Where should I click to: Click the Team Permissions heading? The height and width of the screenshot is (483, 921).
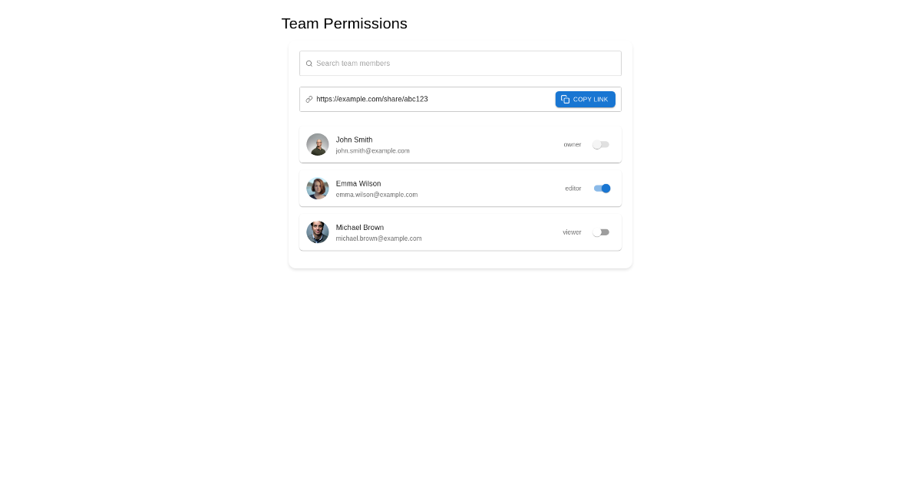345,24
